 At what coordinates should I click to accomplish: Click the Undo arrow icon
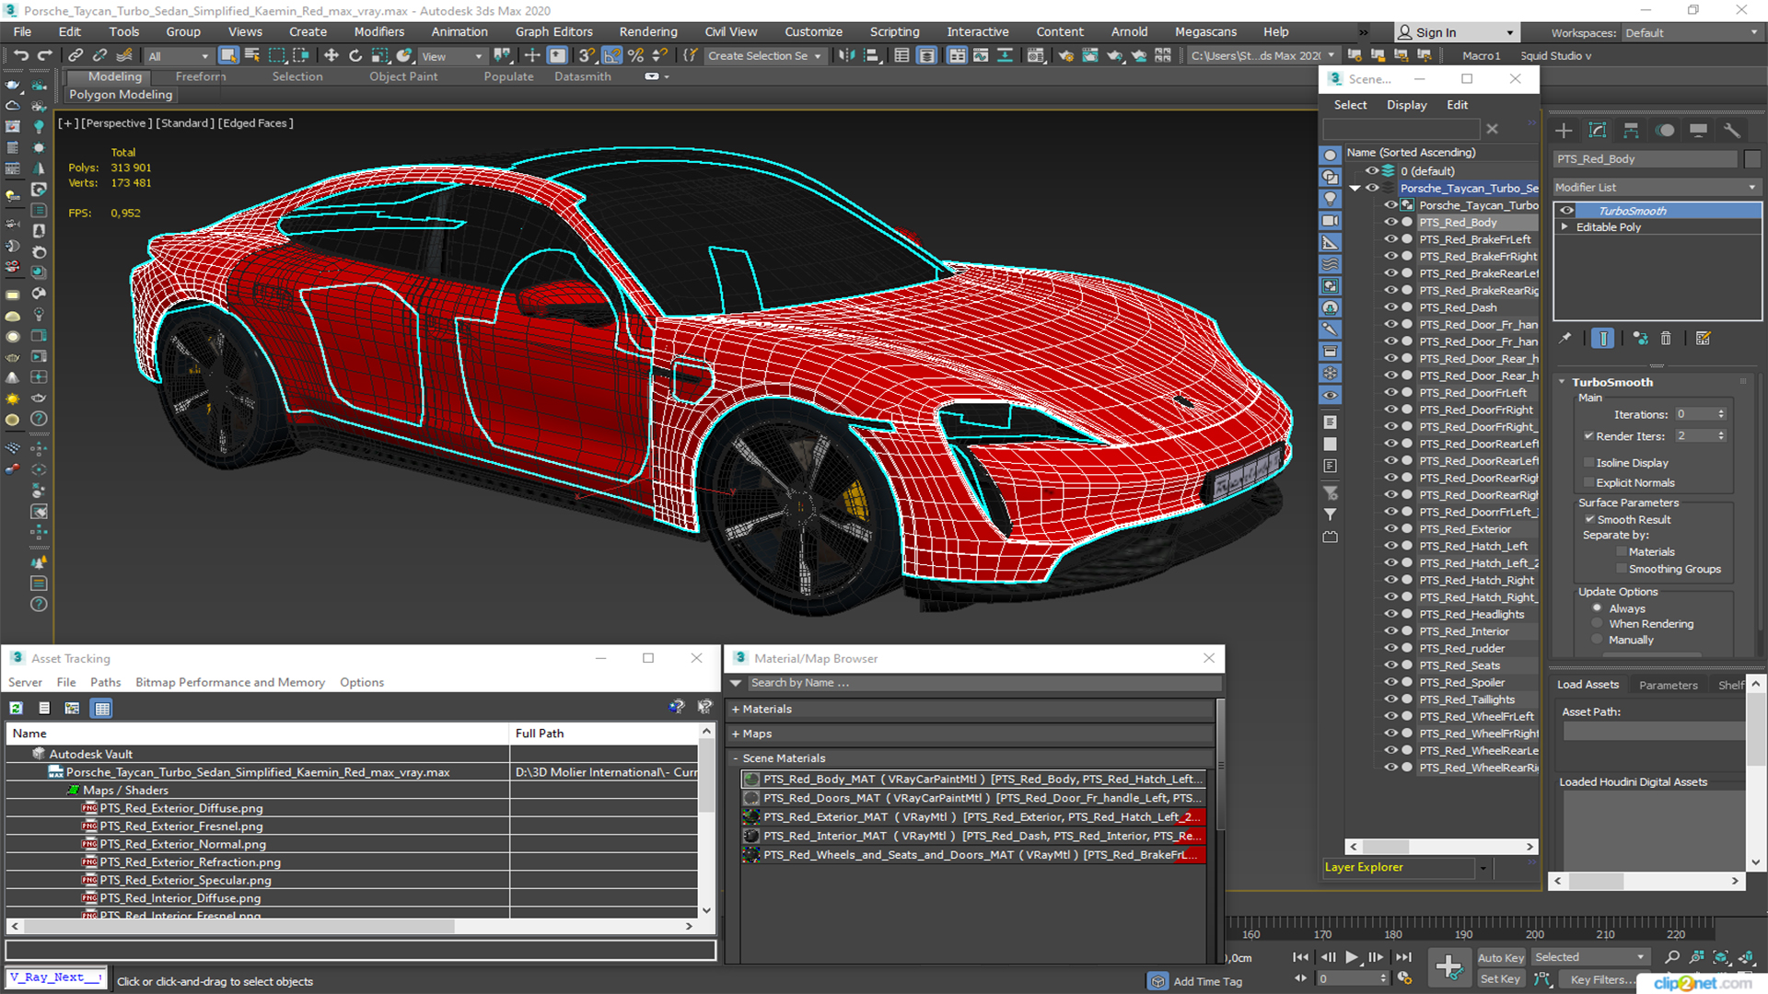tap(20, 55)
